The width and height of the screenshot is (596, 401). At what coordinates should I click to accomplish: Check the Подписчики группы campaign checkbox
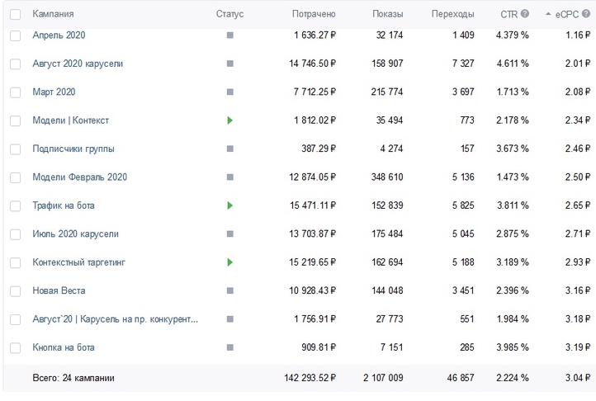15,149
